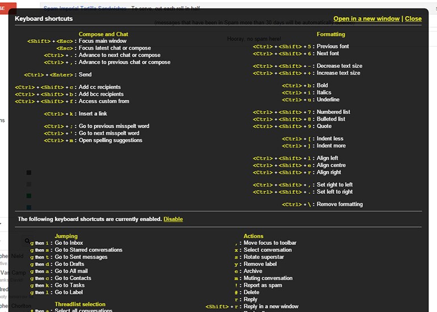Click the black label color square

tap(29, 172)
